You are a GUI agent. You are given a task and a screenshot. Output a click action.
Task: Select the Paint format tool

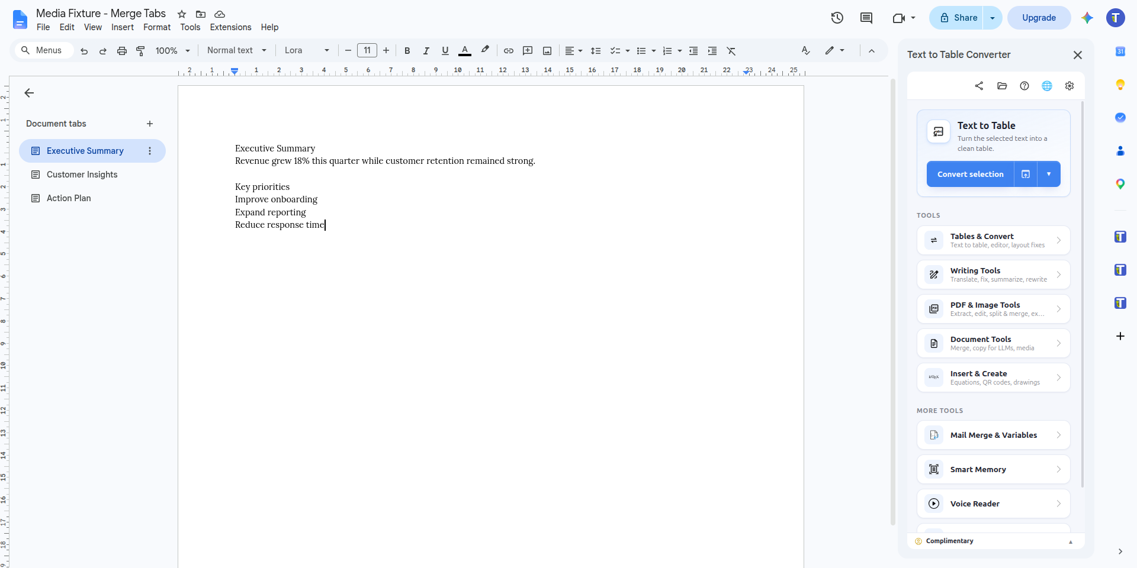(x=140, y=51)
